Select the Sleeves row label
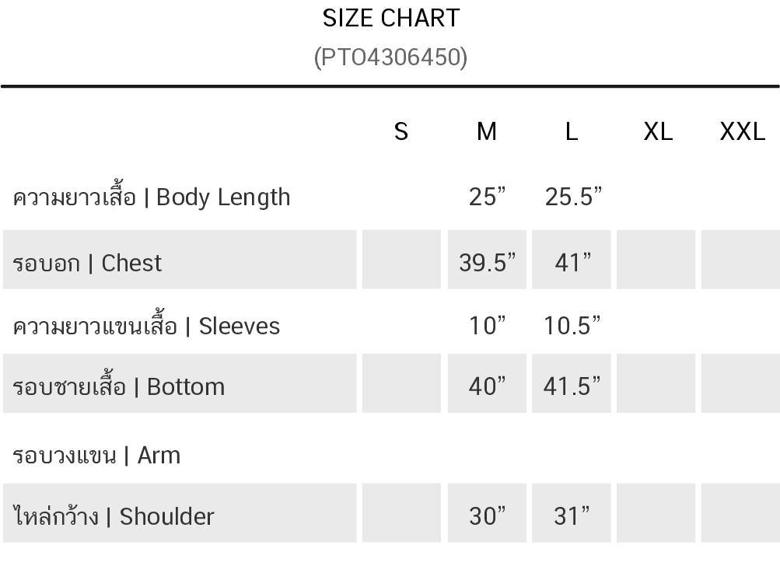The height and width of the screenshot is (580, 780). pyautogui.click(x=146, y=327)
